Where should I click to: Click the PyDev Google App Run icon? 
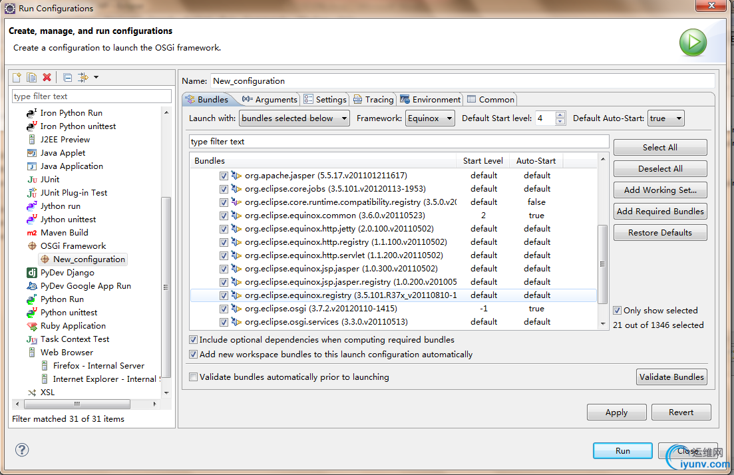(32, 286)
